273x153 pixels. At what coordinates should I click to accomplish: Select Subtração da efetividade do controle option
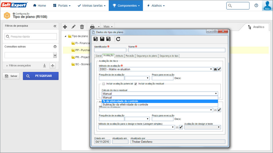pos(160,105)
